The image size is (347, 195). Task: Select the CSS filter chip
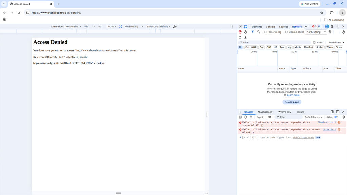[269, 47]
